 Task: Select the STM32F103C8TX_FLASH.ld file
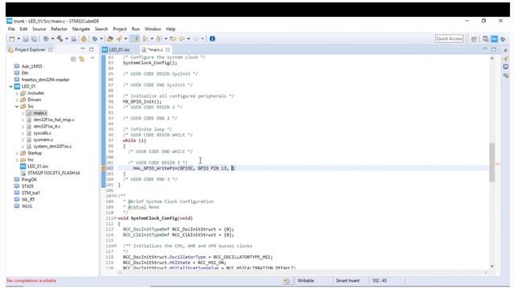coord(54,173)
